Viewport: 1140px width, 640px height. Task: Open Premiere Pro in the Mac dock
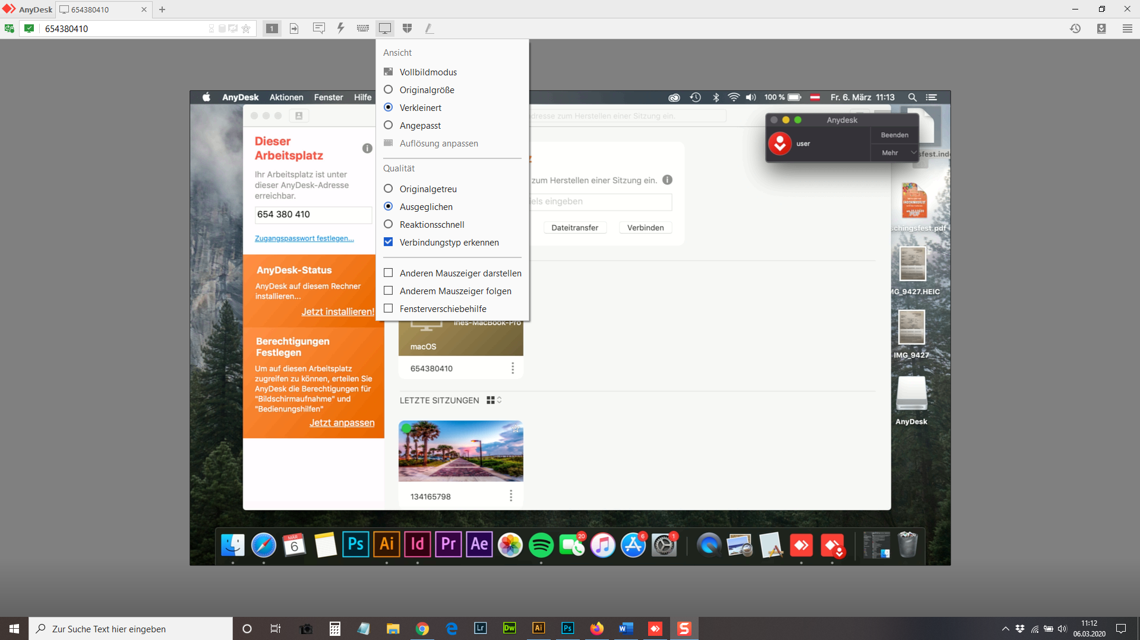[x=448, y=545]
